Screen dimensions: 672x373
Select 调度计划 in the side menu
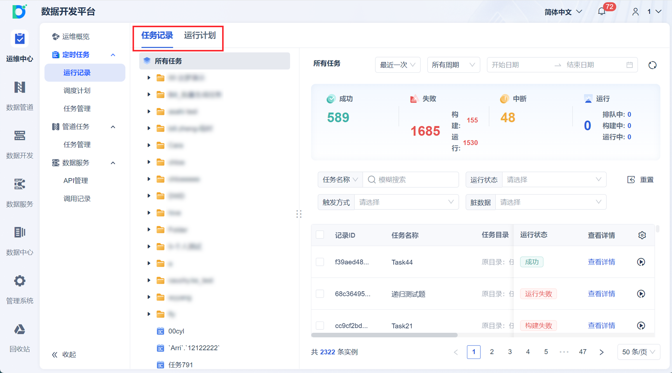tap(77, 91)
